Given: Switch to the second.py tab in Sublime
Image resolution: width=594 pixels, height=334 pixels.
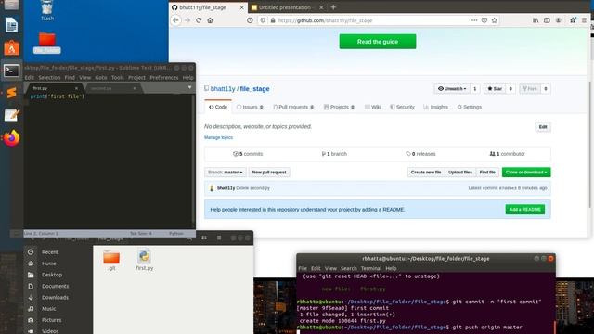Looking at the screenshot, I should (111, 88).
